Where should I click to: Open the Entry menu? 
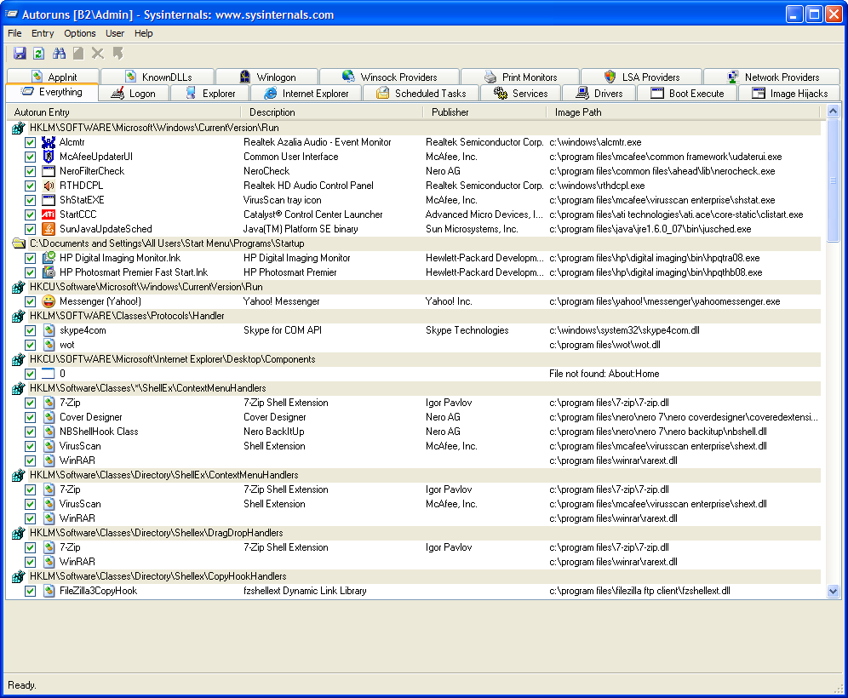coord(43,33)
